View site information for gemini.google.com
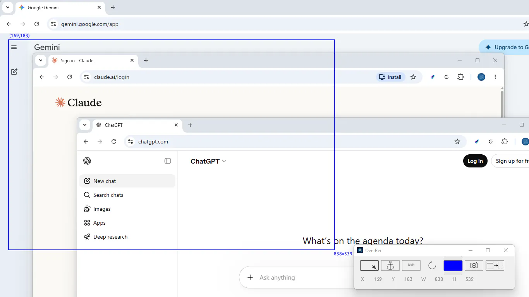The height and width of the screenshot is (297, 529). pyautogui.click(x=53, y=24)
